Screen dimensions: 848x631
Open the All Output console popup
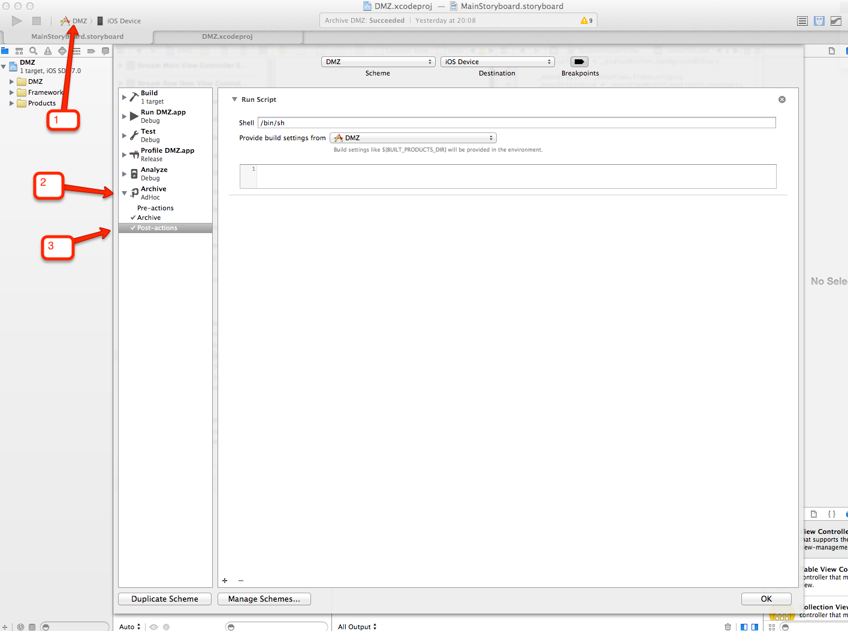(357, 627)
